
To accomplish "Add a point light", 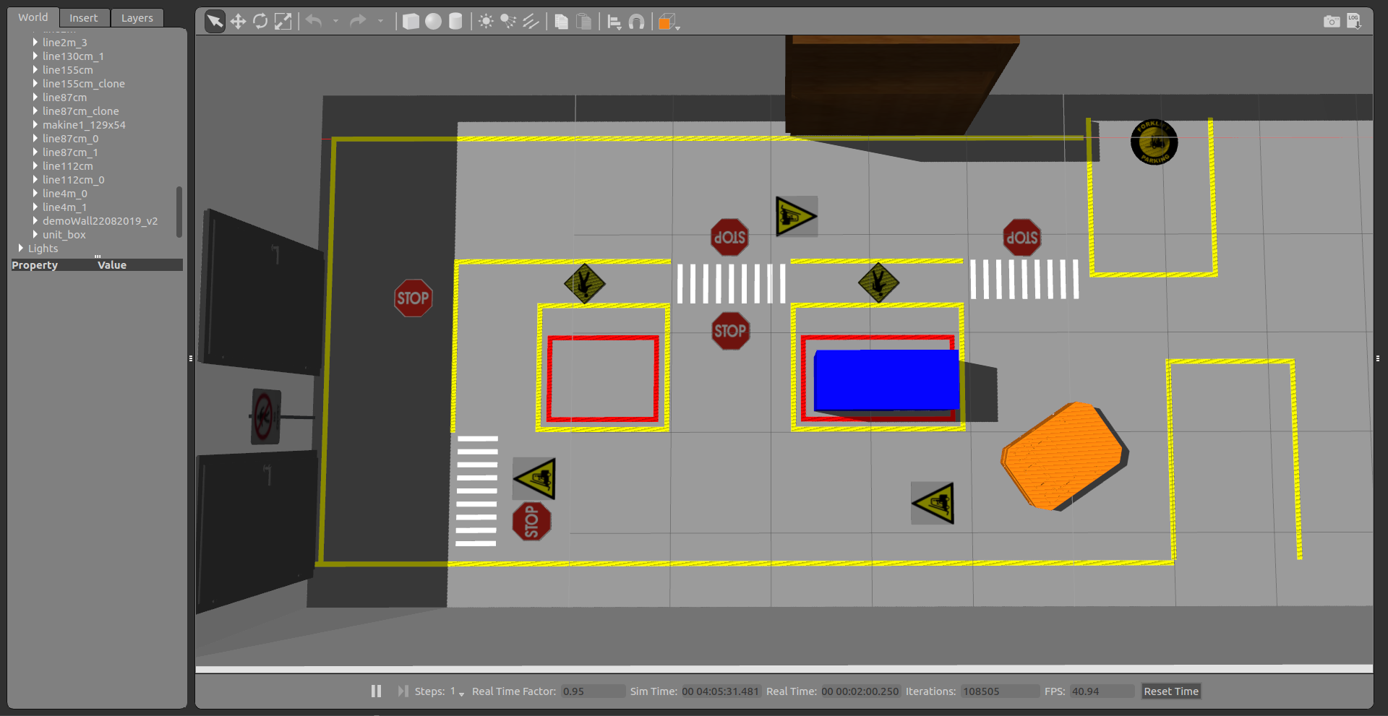I will [x=486, y=22].
